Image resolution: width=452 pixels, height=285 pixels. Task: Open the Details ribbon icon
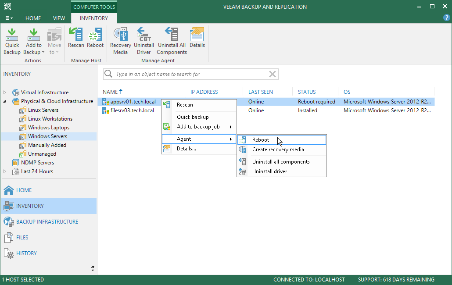pyautogui.click(x=197, y=38)
